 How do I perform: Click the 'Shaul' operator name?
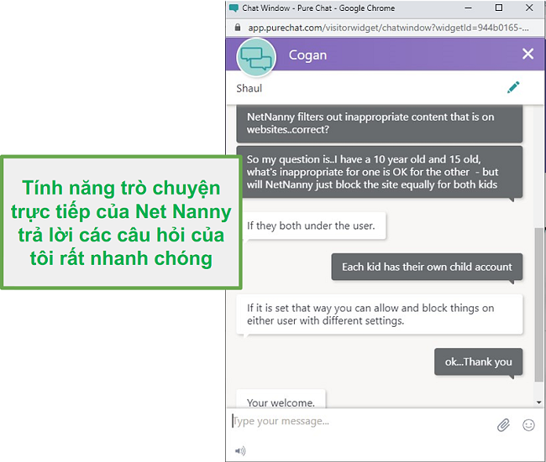[x=249, y=88]
